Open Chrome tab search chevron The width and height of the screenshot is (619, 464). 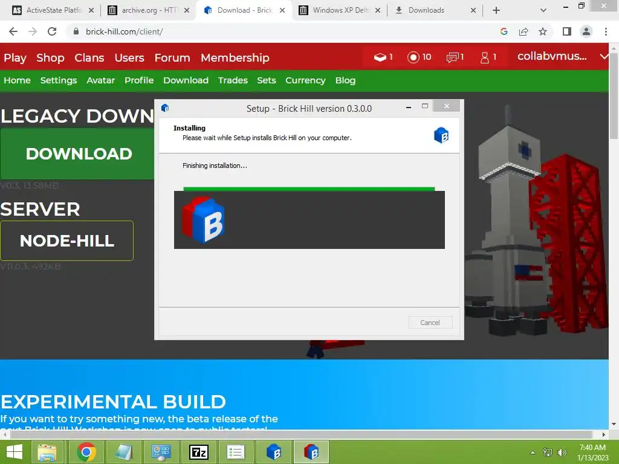coord(543,10)
